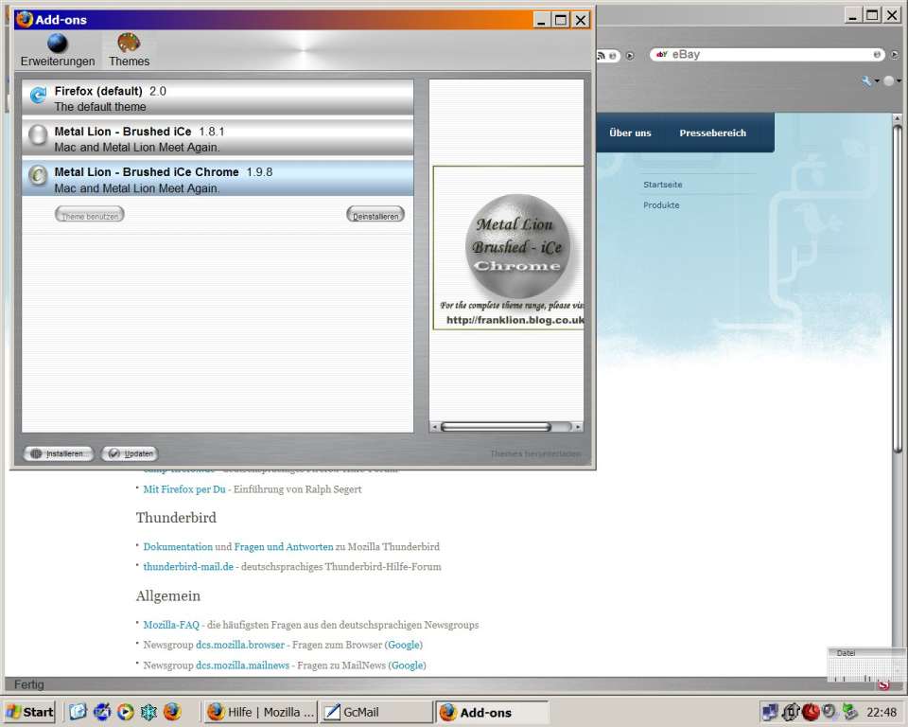Click the red S icon in the browser status bar
Image resolution: width=908 pixels, height=727 pixels.
point(883,685)
